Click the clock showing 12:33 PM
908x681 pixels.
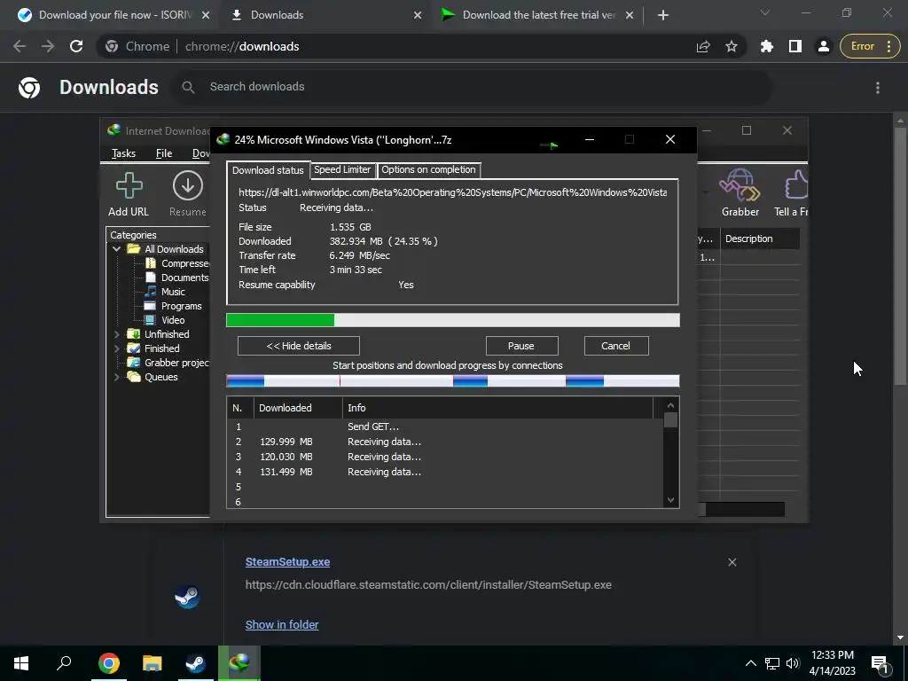(x=832, y=655)
